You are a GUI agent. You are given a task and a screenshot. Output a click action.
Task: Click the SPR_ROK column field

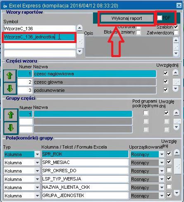85,154
